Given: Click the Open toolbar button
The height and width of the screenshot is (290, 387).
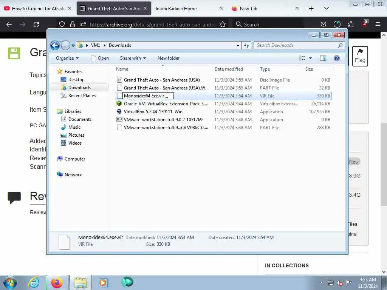Looking at the screenshot, I should (x=100, y=58).
